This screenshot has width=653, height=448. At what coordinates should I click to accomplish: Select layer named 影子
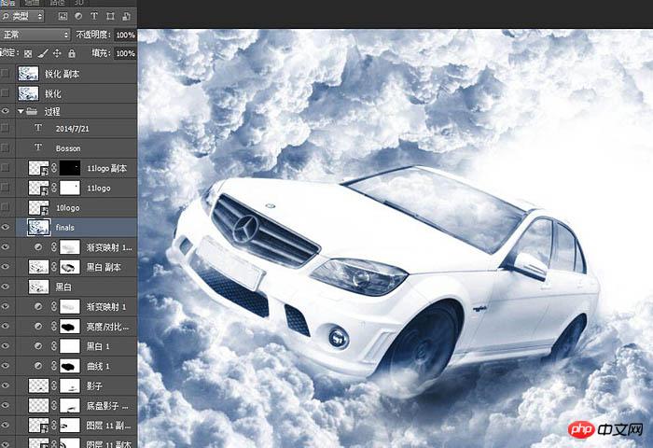[94, 385]
